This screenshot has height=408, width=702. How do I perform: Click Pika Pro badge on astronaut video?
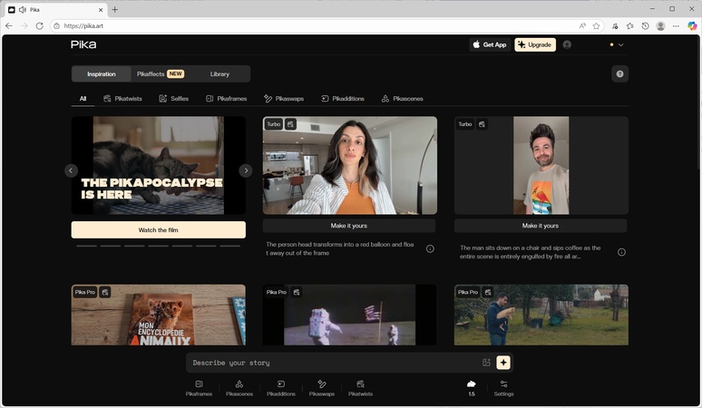[277, 292]
